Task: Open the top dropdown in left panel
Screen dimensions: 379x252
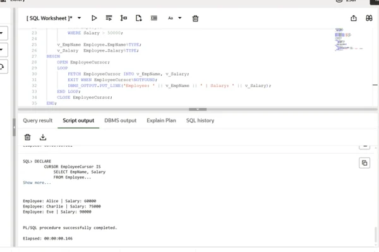Action: (4, 33)
